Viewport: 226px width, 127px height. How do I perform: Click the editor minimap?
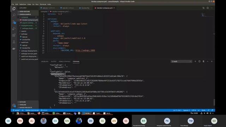click(207, 15)
